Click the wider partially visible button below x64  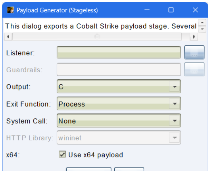[88, 169]
